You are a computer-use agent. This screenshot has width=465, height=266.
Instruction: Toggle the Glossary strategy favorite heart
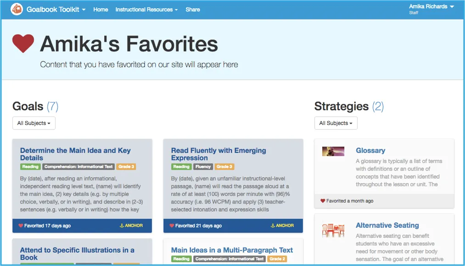click(323, 201)
